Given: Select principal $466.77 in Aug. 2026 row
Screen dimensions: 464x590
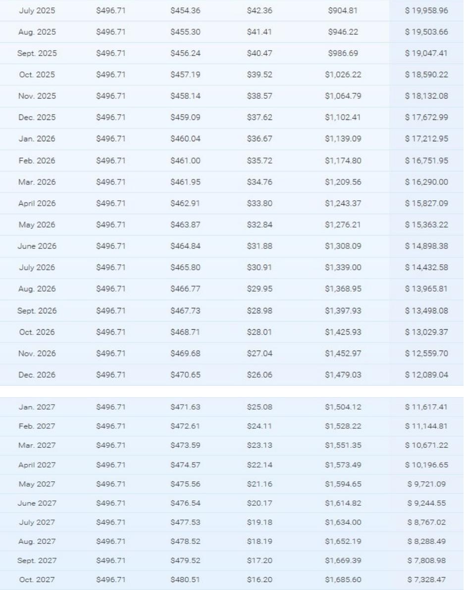Looking at the screenshot, I should [x=185, y=289].
